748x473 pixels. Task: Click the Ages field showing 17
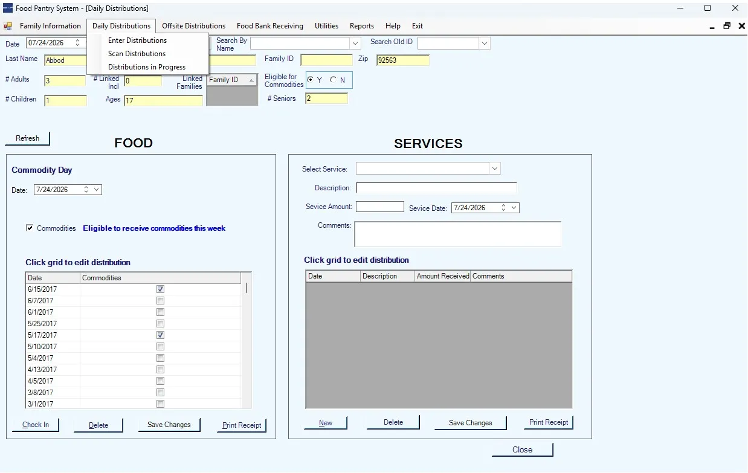(x=163, y=101)
